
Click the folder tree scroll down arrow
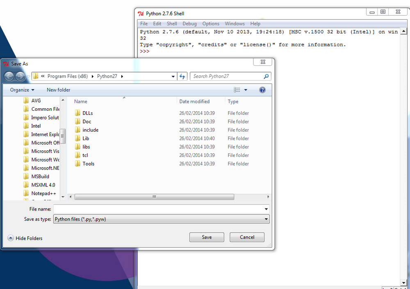click(x=63, y=197)
